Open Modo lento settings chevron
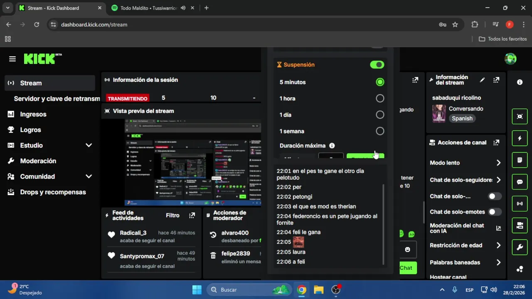Viewport: 532px width, 299px height. [498, 163]
